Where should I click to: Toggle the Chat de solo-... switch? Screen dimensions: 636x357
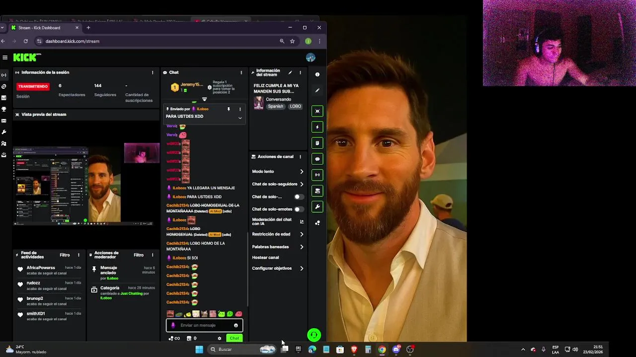pos(299,197)
